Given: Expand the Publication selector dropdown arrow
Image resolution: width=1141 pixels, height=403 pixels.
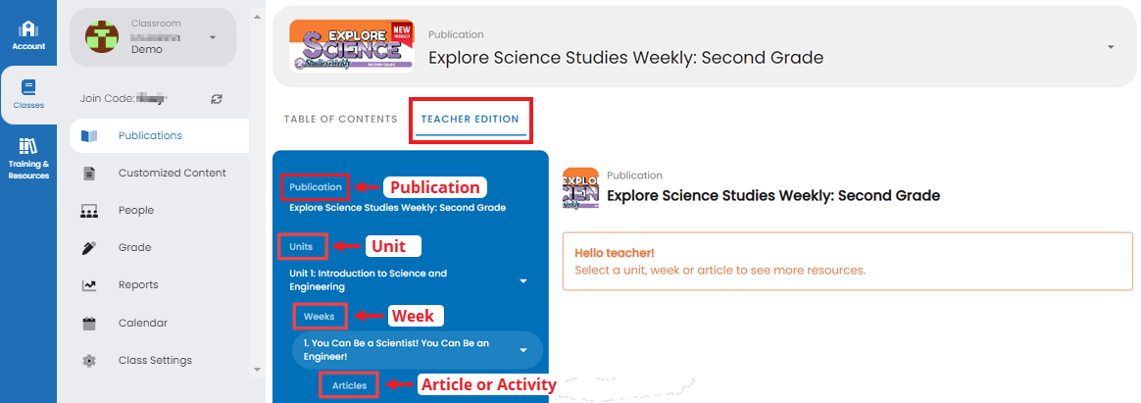Looking at the screenshot, I should tap(1111, 46).
